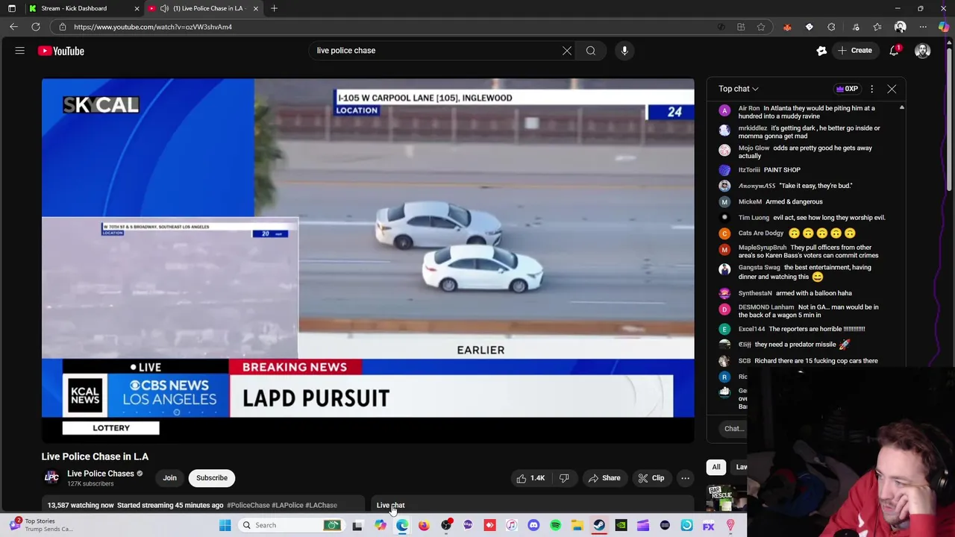This screenshot has width=955, height=537.
Task: Open Copilot sidebar icon
Action: point(944,27)
